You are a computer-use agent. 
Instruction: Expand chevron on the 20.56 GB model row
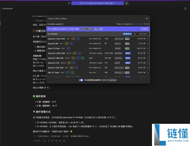(x=148, y=58)
